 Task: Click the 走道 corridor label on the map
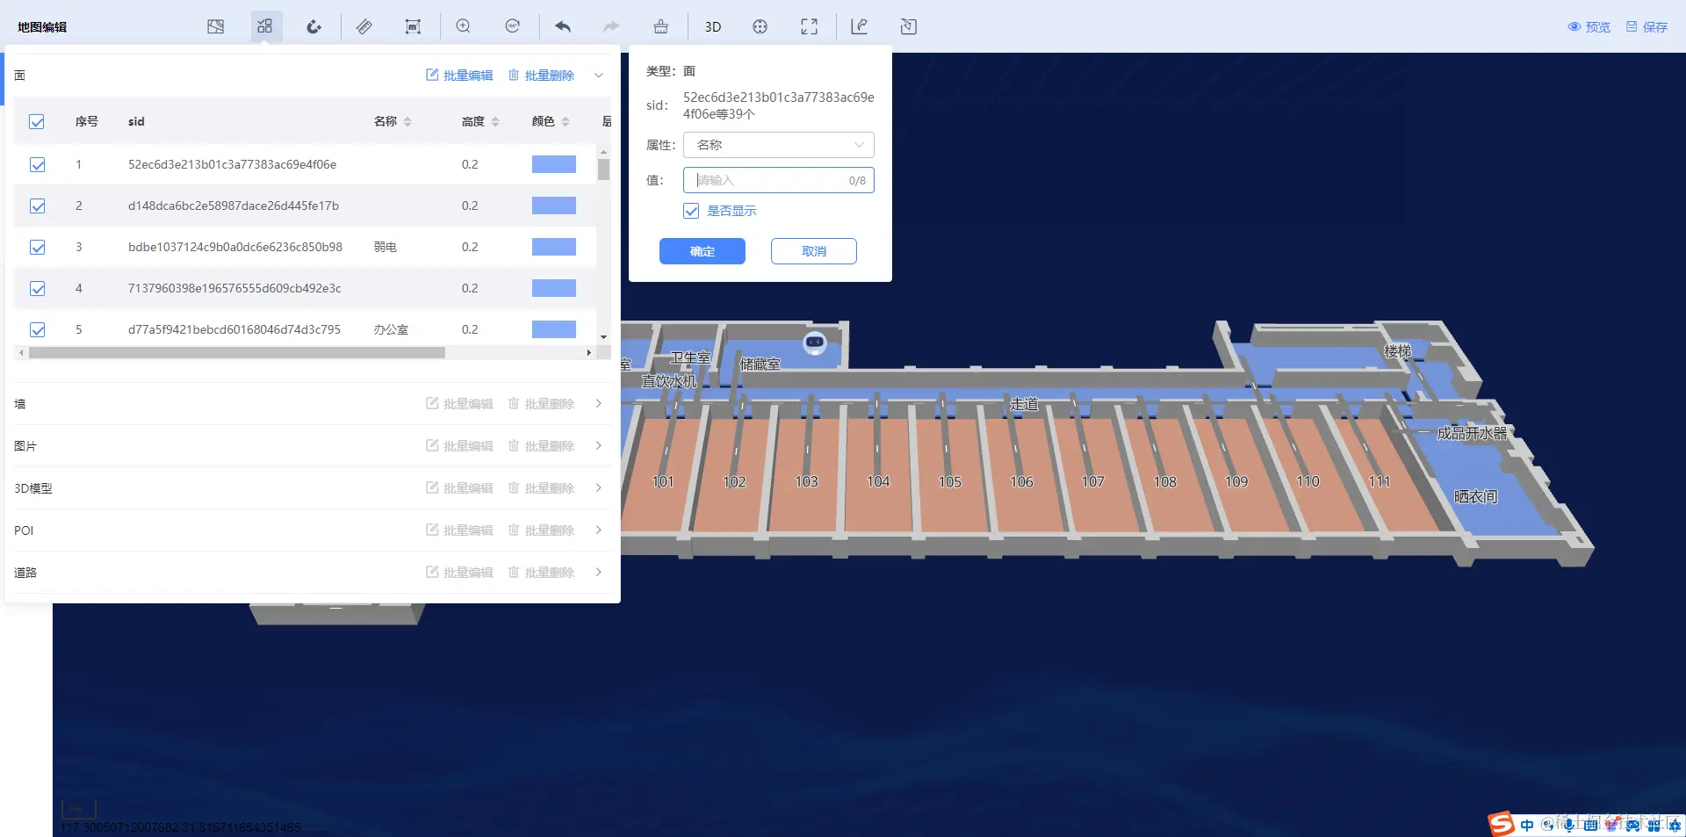(x=1024, y=404)
